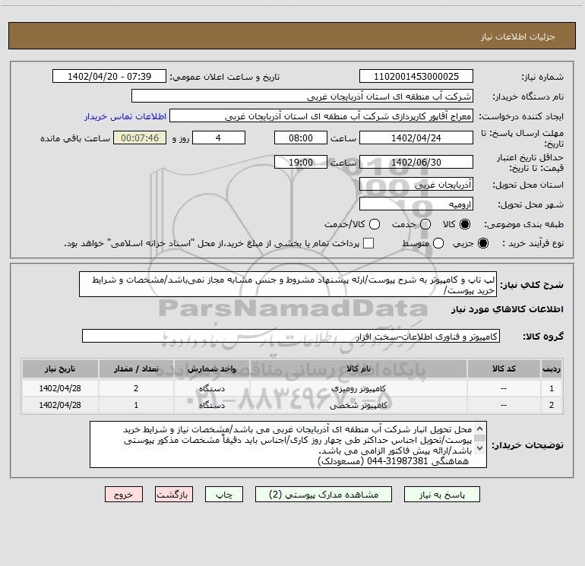Click the request creator field معراج آقاپور
This screenshot has height=566, width=585.
(321, 116)
